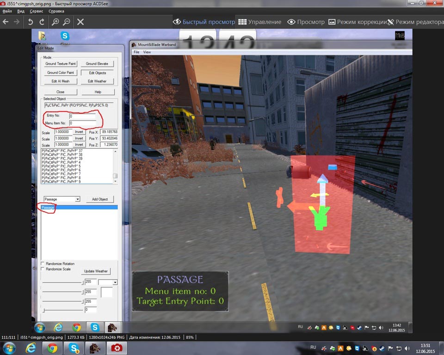This screenshot has height=355, width=444.
Task: Open the Файл menu
Action: [x=7, y=11]
